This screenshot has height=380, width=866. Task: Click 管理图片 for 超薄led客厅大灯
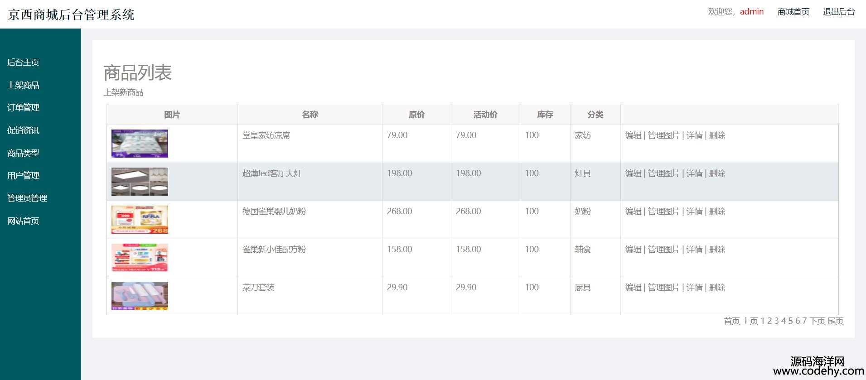(x=663, y=173)
